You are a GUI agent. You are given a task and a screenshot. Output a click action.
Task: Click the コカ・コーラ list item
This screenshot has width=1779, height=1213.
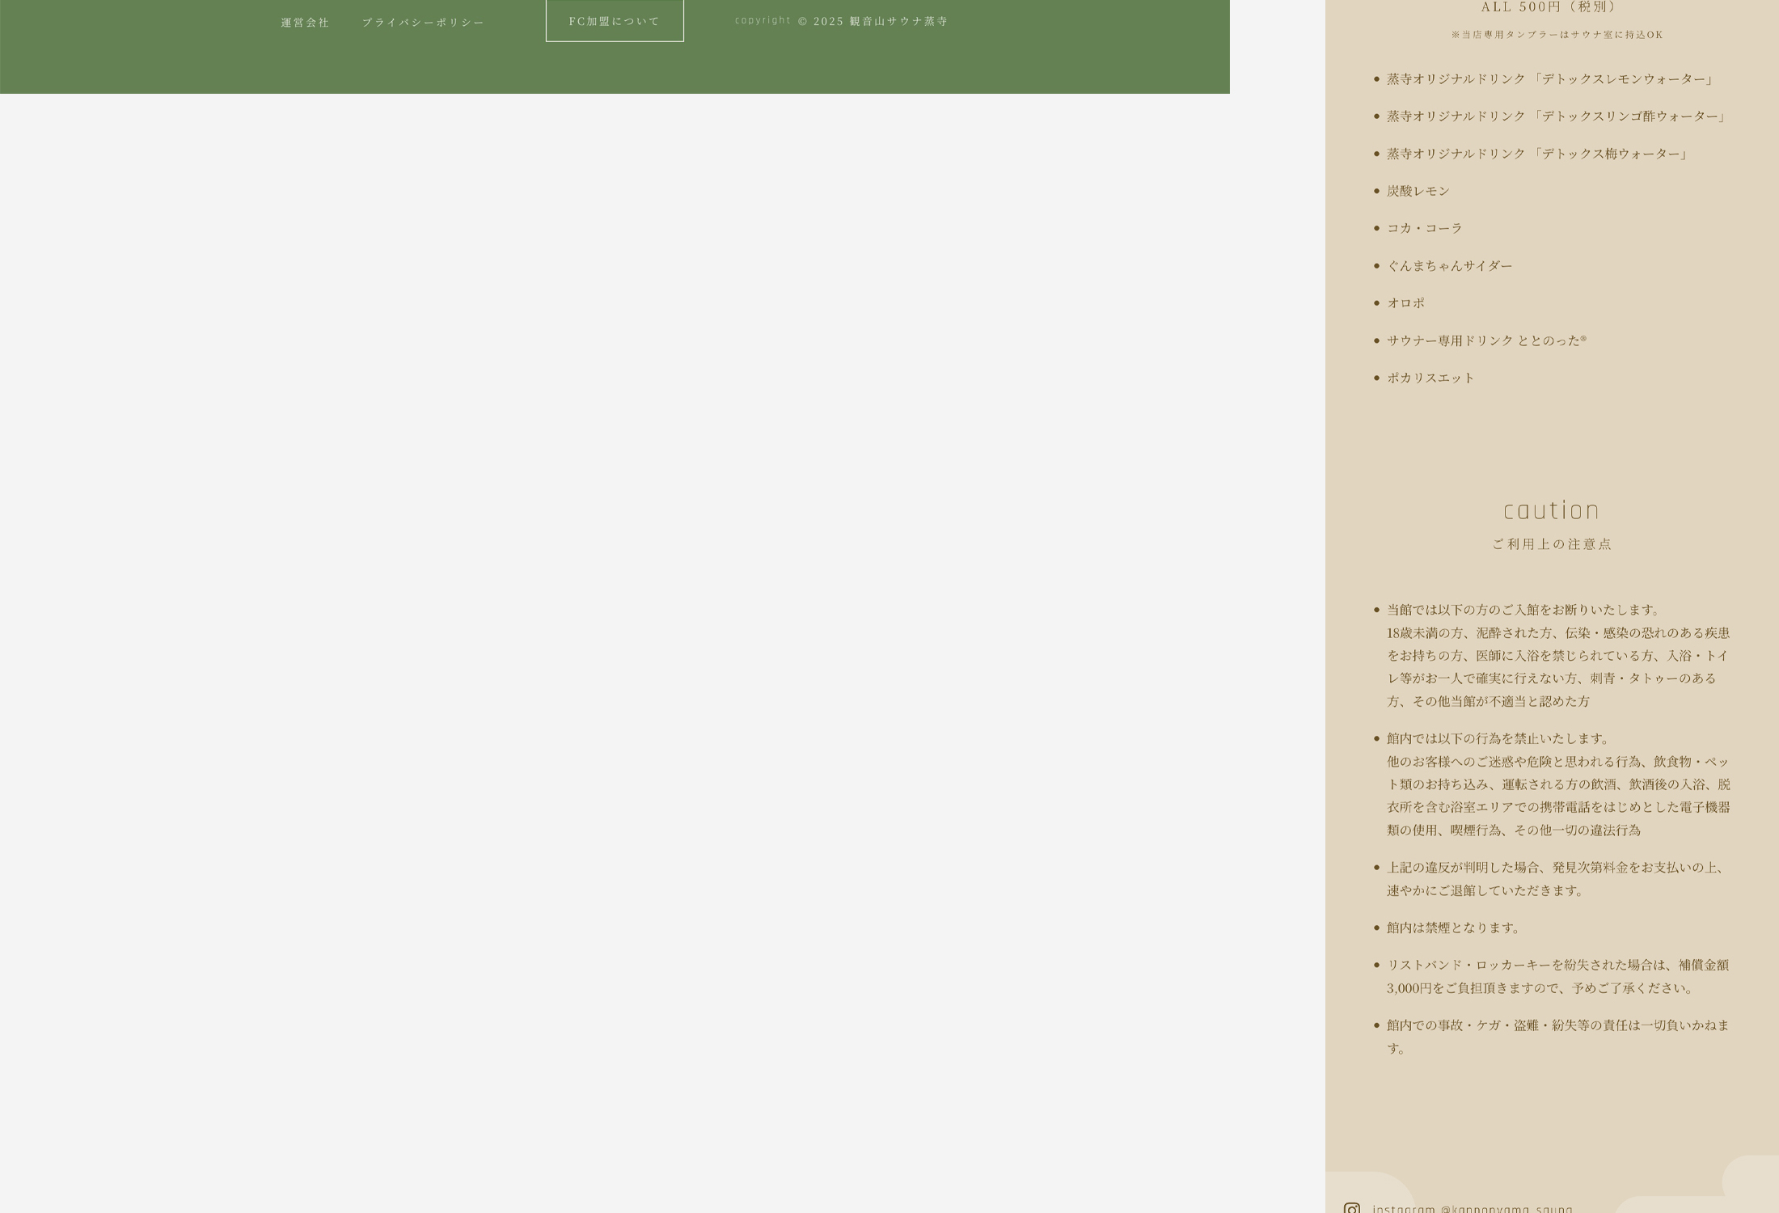(1425, 228)
